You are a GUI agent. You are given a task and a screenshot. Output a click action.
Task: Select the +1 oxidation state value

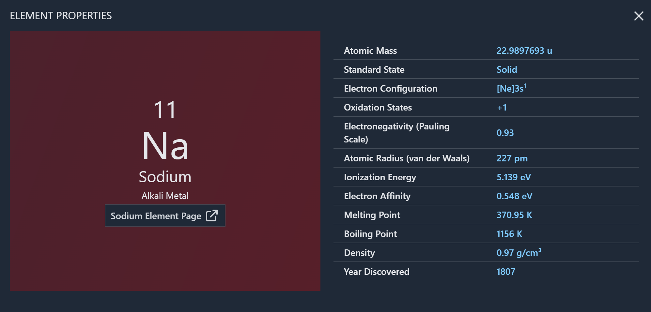pyautogui.click(x=502, y=107)
